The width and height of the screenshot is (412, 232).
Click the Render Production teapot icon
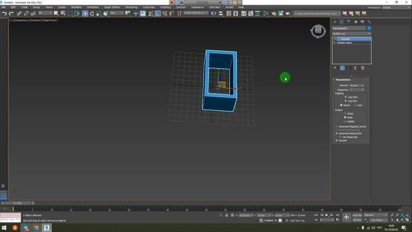pos(288,13)
